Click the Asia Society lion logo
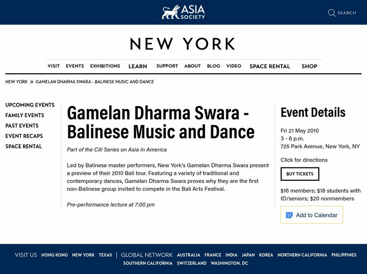This screenshot has height=274, width=367. tap(170, 12)
